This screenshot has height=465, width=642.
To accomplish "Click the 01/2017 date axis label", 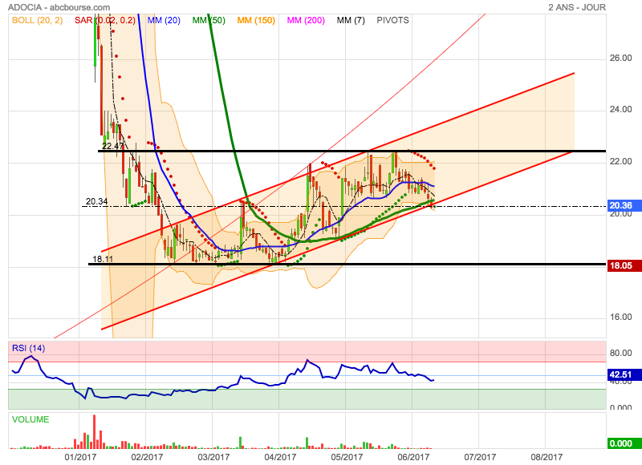I will coord(80,457).
